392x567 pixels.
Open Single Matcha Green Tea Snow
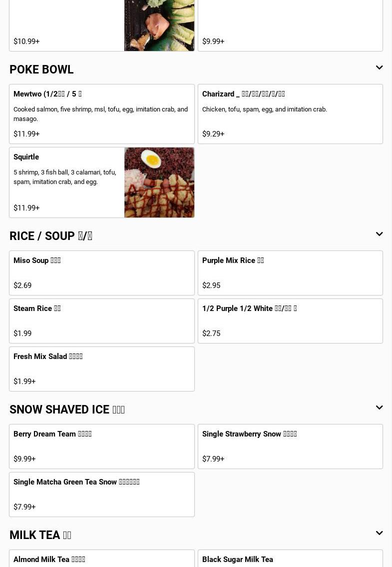click(101, 494)
